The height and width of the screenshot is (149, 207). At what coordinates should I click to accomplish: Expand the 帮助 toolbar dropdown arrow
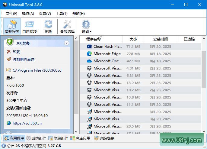[91, 32]
